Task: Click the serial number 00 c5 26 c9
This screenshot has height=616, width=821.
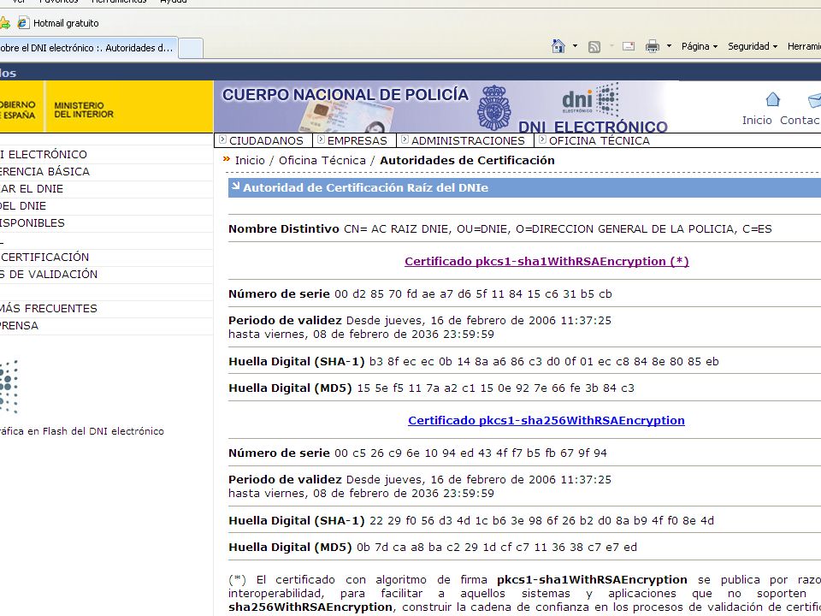Action: click(470, 453)
